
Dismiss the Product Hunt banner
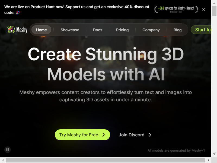204,10
